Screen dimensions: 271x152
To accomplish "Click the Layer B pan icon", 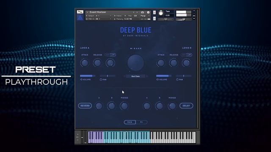I will coord(177,80).
